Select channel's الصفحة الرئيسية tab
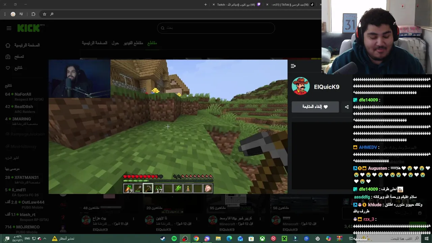432x243 pixels. [94, 43]
